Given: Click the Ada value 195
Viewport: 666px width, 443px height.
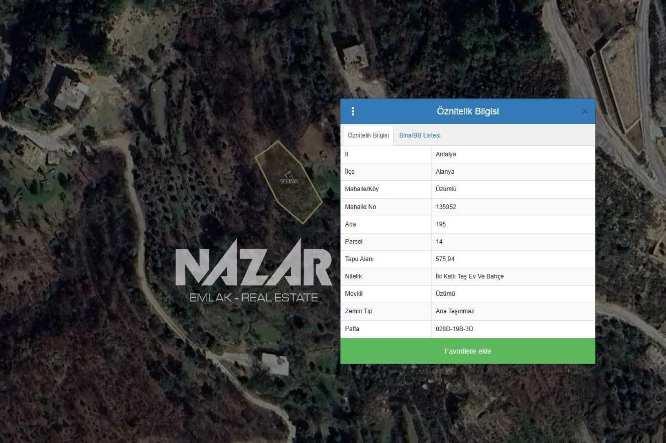Looking at the screenshot, I should pyautogui.click(x=441, y=224).
